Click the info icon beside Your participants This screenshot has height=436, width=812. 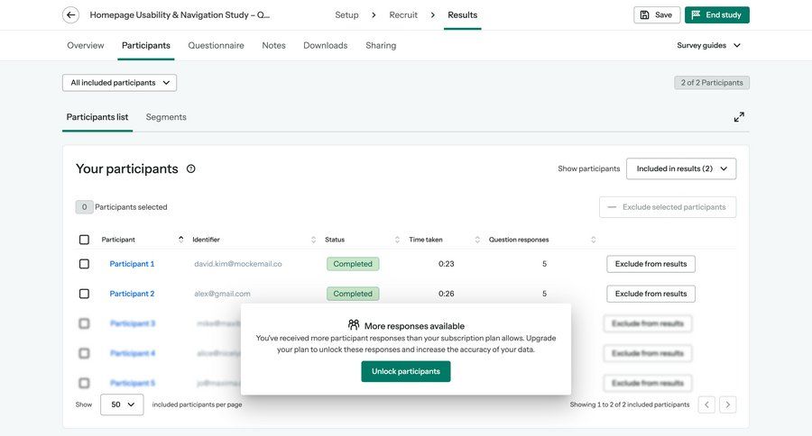click(191, 168)
